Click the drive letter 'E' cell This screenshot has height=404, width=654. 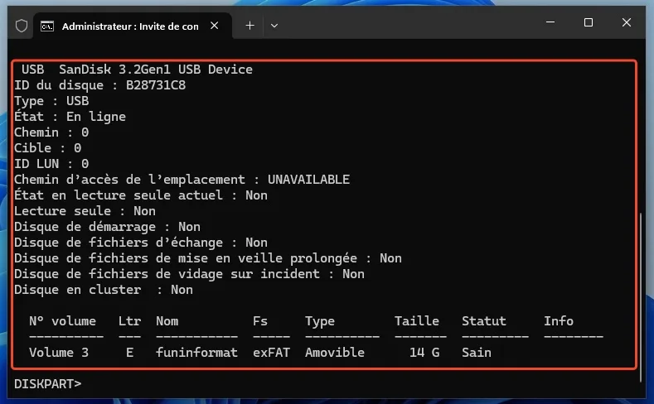[129, 353]
